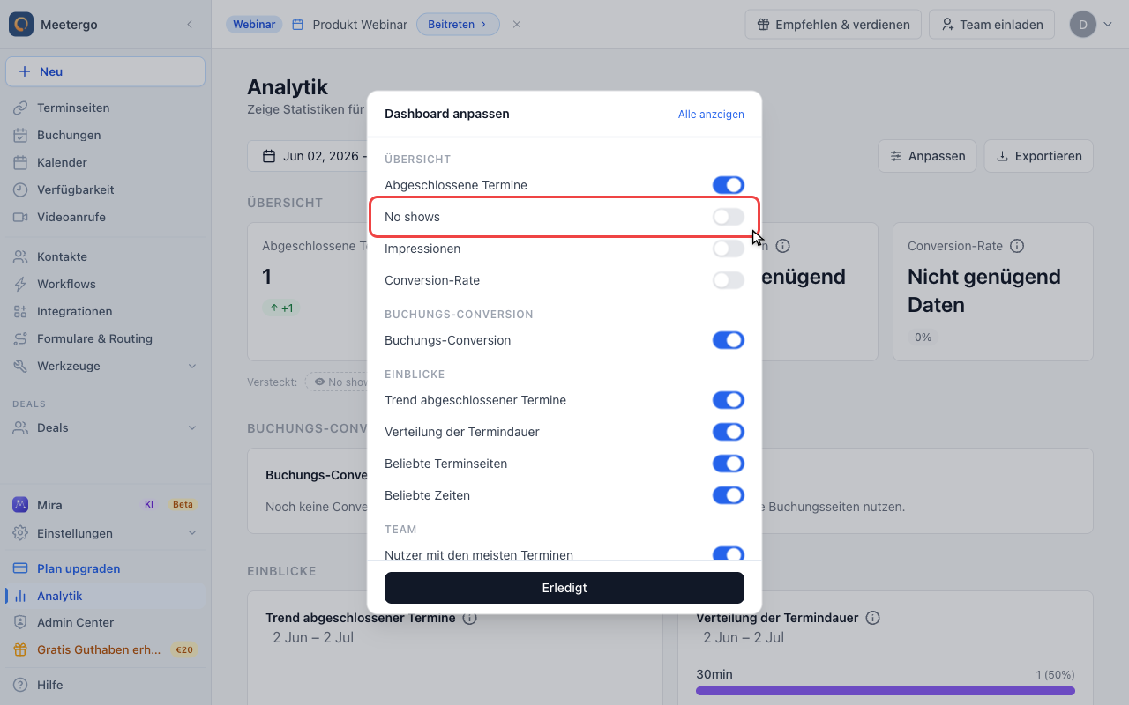Disable the Abgeschlossene Termine toggle
1129x705 pixels.
pos(729,185)
